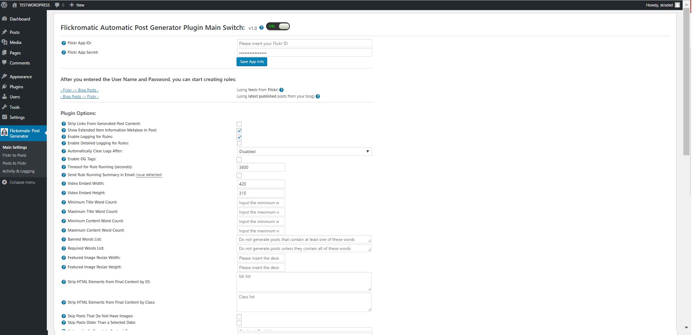This screenshot has width=692, height=335.
Task: Follow the 'Blog Posts -> Flickr' link
Action: click(x=80, y=97)
